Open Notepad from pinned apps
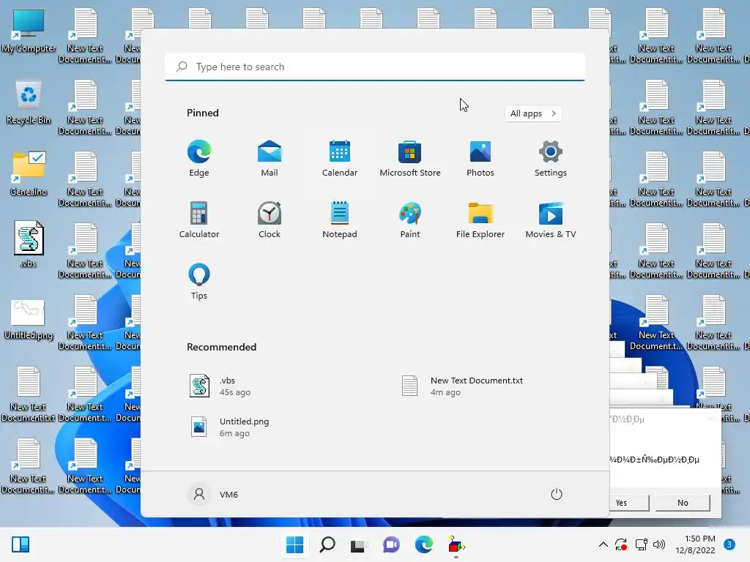750x562 pixels. (340, 220)
